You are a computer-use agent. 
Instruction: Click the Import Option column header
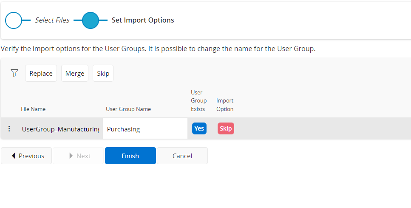pyautogui.click(x=225, y=105)
